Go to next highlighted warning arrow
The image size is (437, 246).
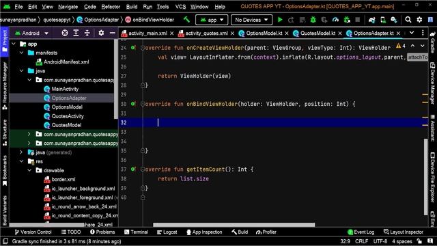423,46
